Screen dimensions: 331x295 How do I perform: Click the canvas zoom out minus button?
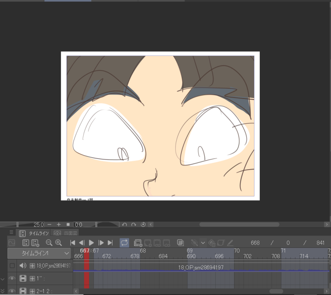point(49,224)
